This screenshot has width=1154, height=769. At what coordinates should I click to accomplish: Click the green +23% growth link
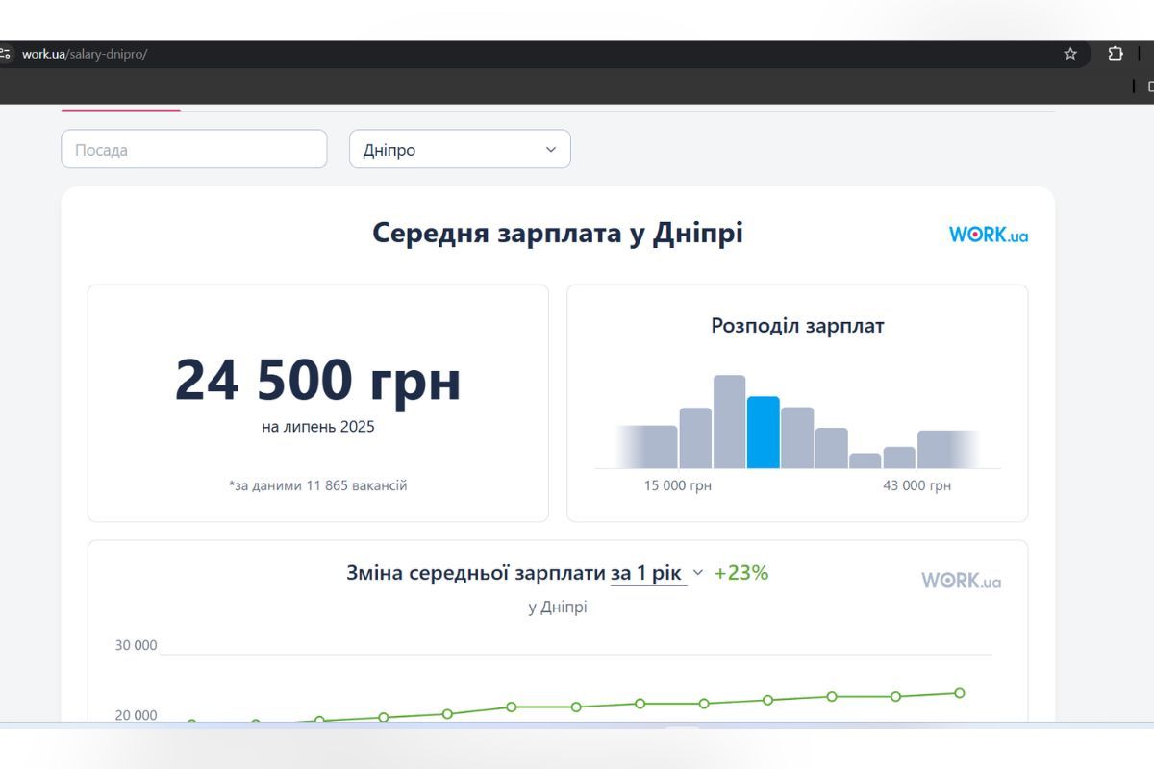(x=740, y=572)
